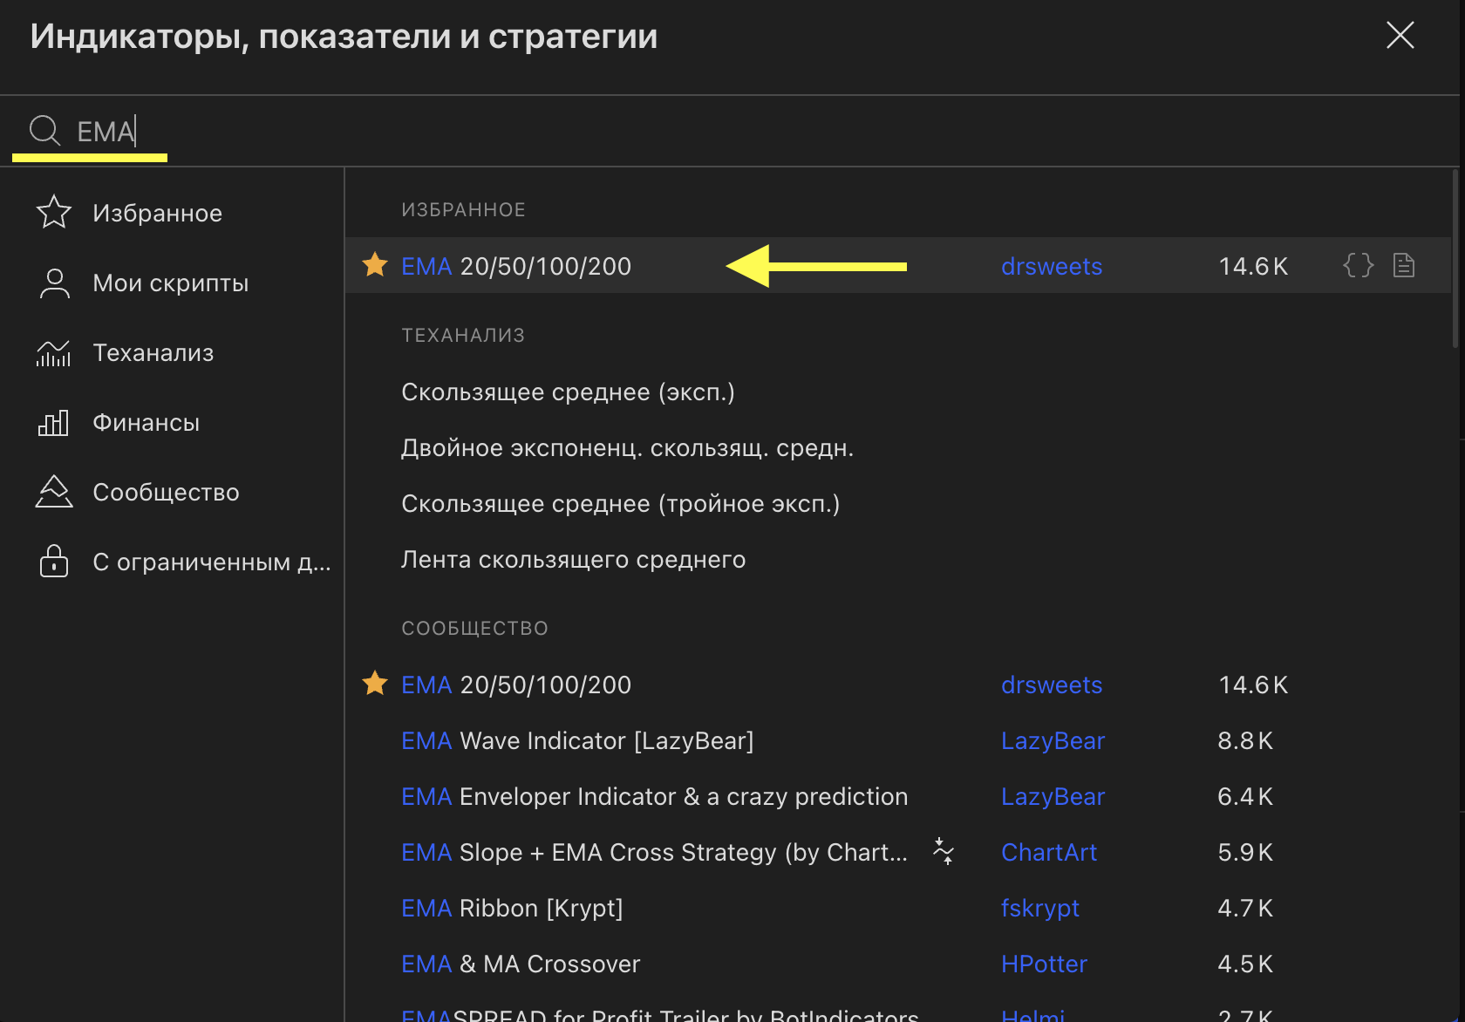
Task: Toggle favorite star in Сообщество EMA 20/50/100/200
Action: click(x=375, y=683)
